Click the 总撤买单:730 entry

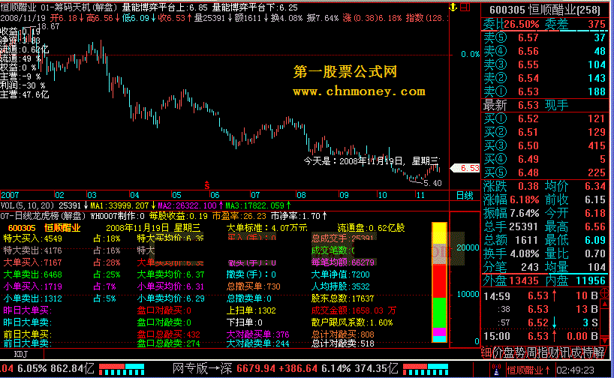point(254,286)
